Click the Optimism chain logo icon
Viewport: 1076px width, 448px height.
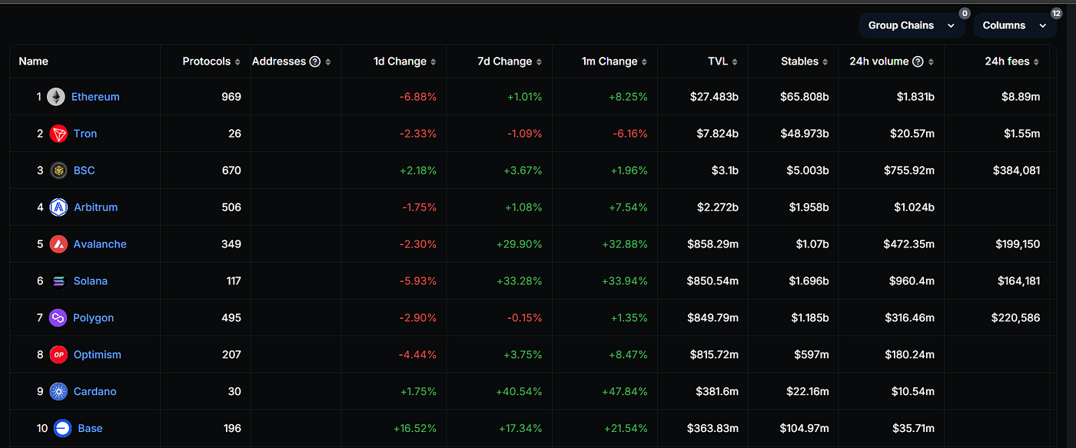tap(58, 355)
